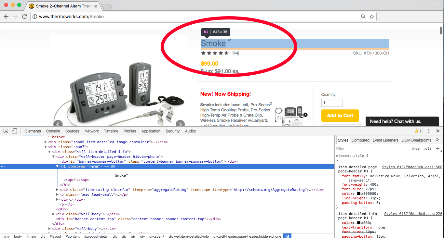This screenshot has height=238, width=444.
Task: Switch to the Console tab
Action: pos(53,131)
